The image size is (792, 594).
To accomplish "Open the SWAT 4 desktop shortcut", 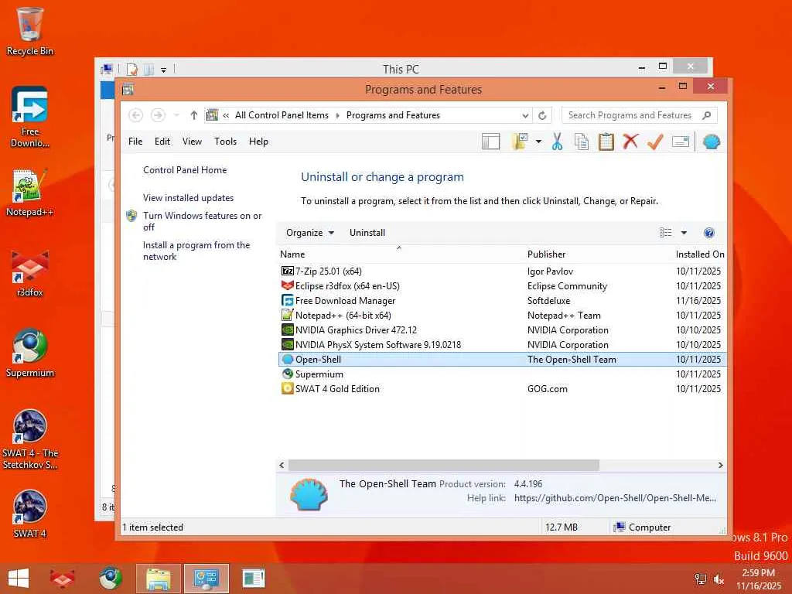I will coord(30,514).
